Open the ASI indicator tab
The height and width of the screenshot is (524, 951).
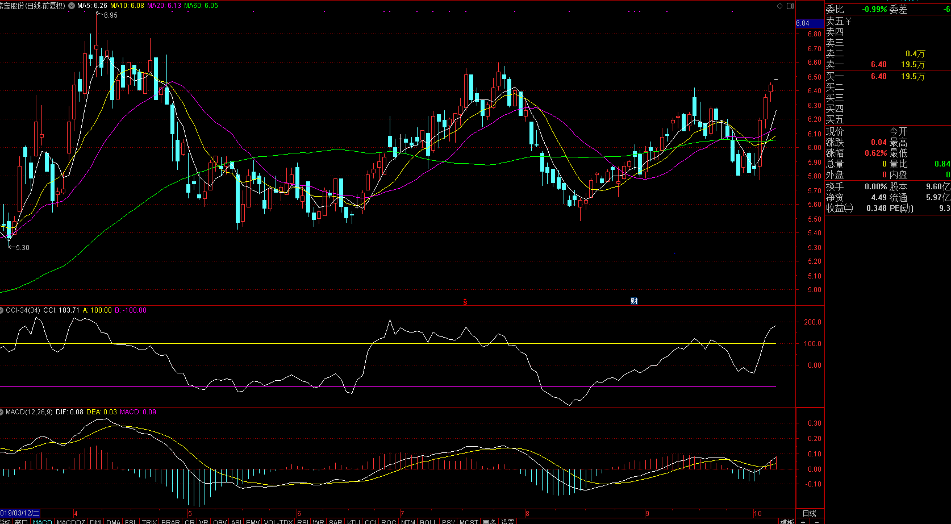[x=236, y=521]
